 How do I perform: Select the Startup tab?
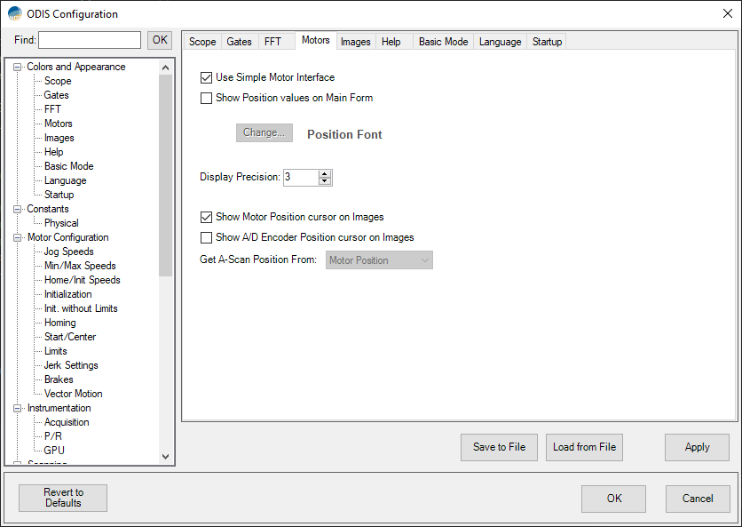point(547,42)
